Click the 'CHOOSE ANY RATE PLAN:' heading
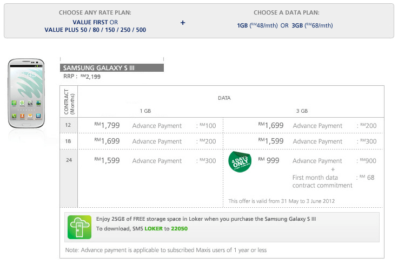Screen dimensions: 398x265 (95, 12)
